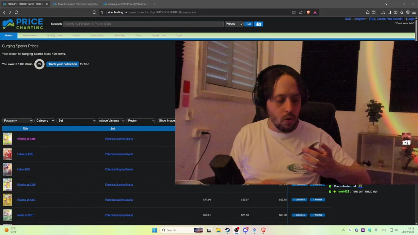Open the English language dropdown
418x235 pixels.
pyautogui.click(x=361, y=19)
